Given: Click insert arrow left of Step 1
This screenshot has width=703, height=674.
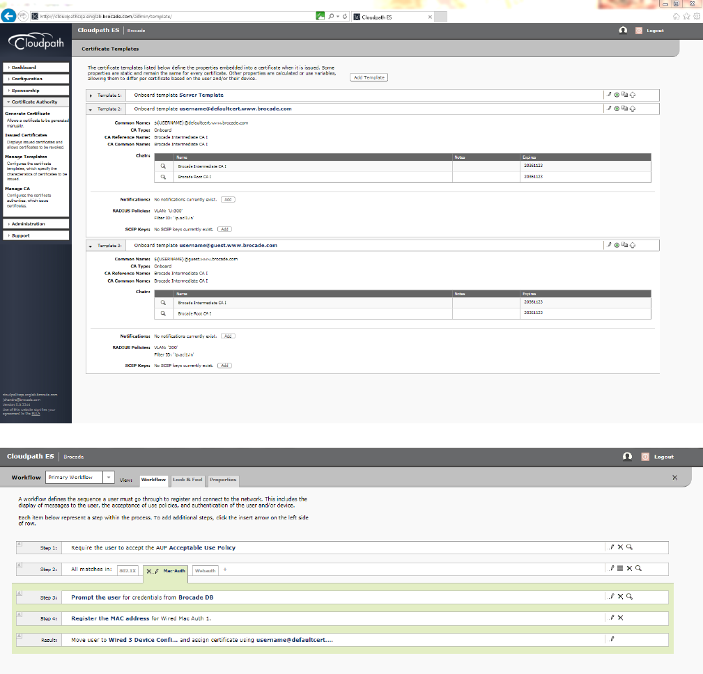Looking at the screenshot, I should coord(20,544).
